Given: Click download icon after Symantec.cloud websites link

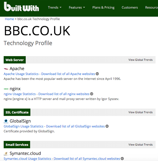Looking at the screenshot, I should click(x=122, y=159).
